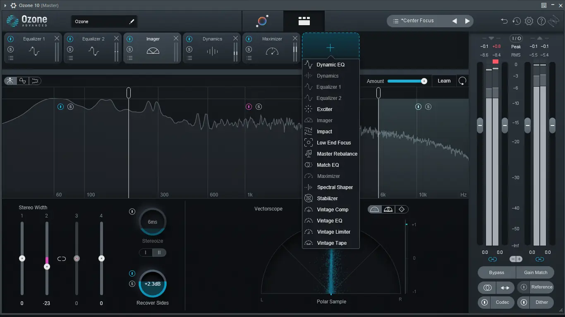Select the Polar Sample vectorscope icon

tap(375, 209)
